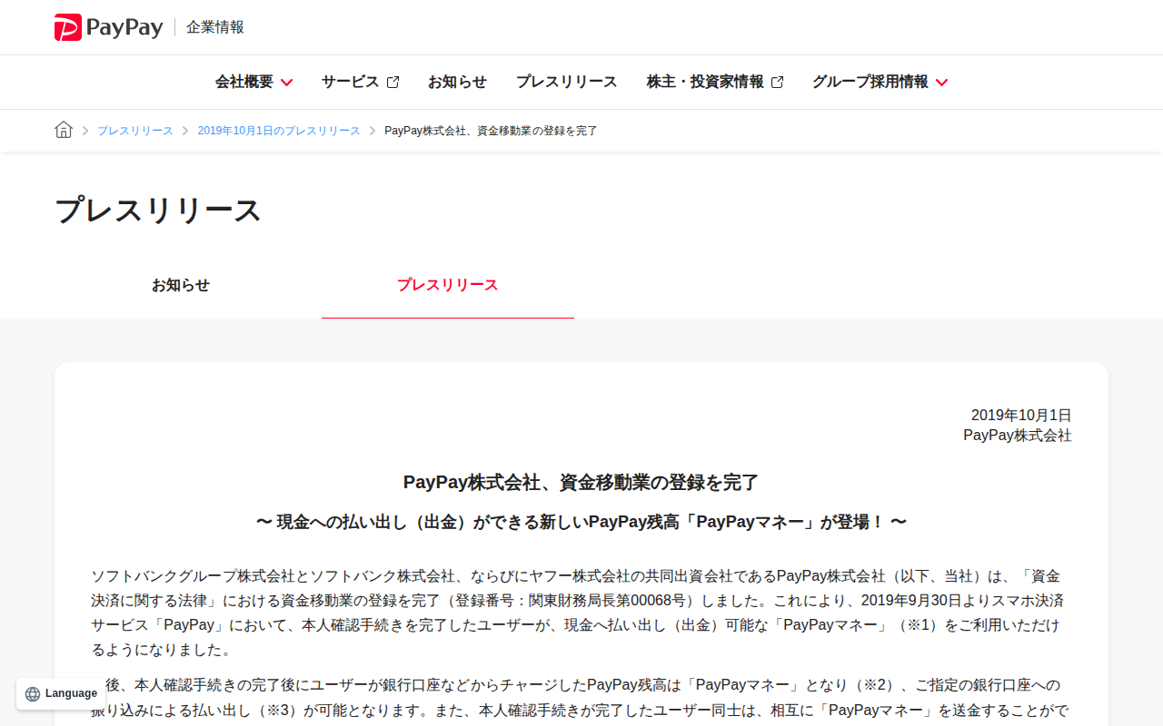Click external link icon beside 株主・投資家情報
The width and height of the screenshot is (1163, 726).
point(777,82)
